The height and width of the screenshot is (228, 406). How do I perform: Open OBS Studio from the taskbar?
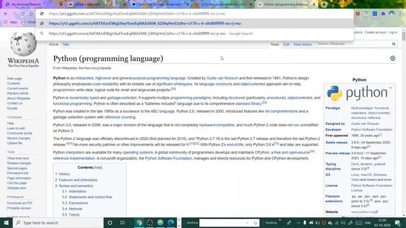click(x=150, y=222)
